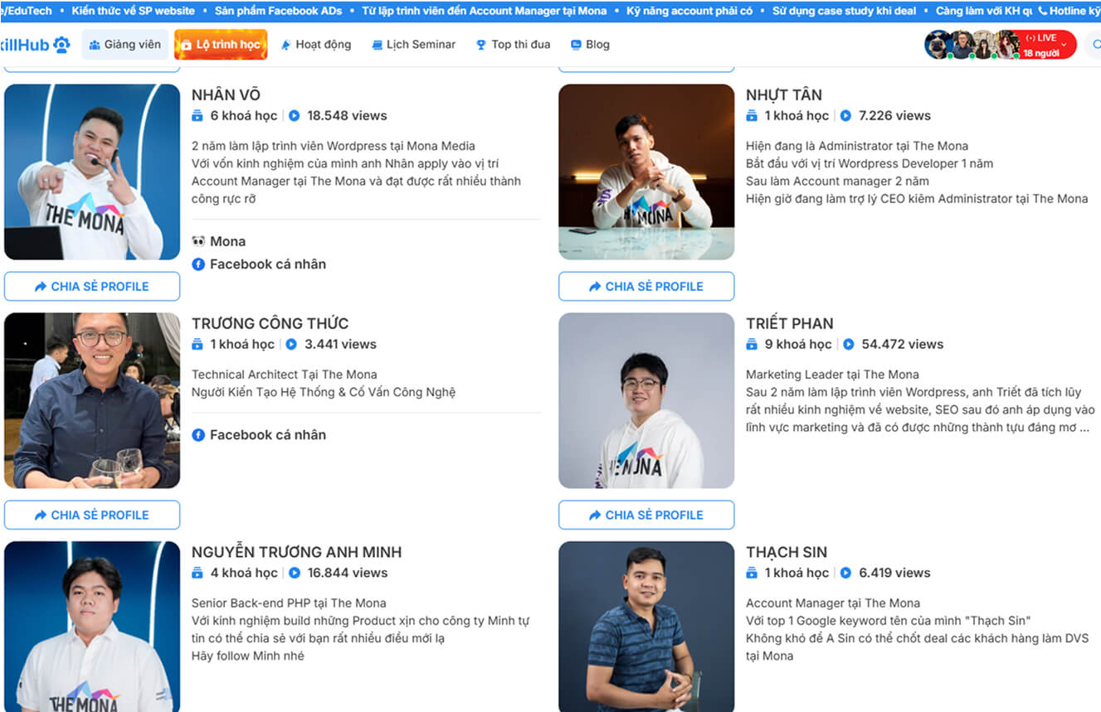Click the course icon beside 6 khoá học
This screenshot has height=712, width=1101.
tap(197, 116)
